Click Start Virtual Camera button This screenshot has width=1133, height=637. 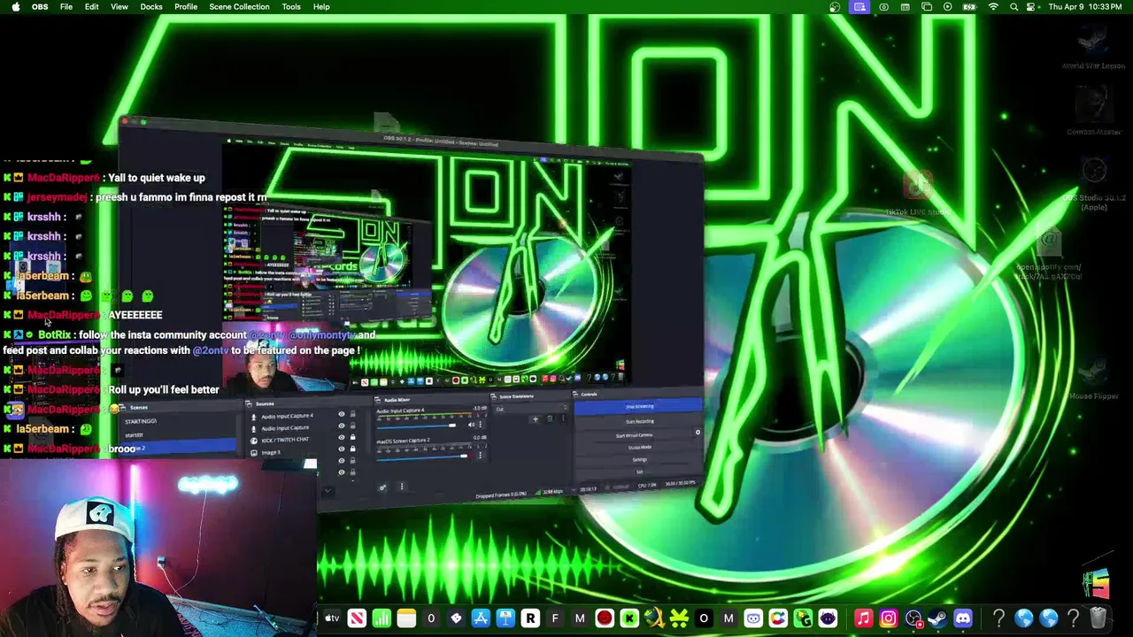(633, 435)
